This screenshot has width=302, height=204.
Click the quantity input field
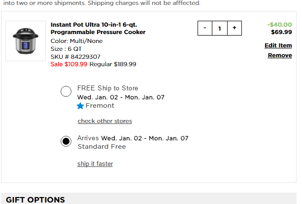(219, 28)
